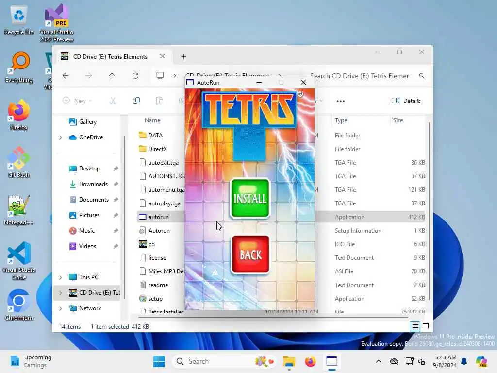Open the New dropdown in Explorer toolbar

[77, 101]
